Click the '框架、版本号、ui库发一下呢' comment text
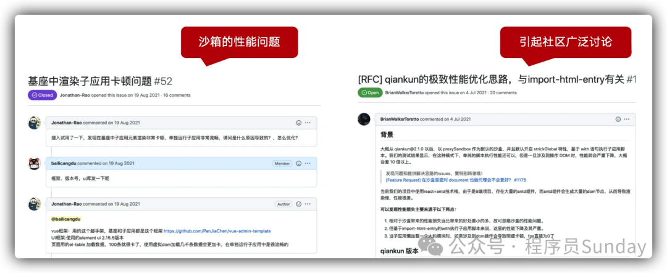 click(80, 178)
